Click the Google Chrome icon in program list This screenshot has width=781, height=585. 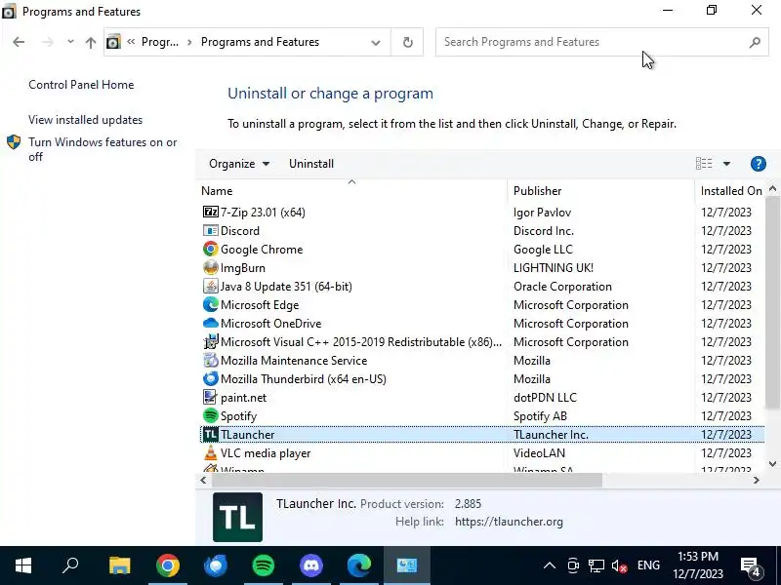pos(210,249)
